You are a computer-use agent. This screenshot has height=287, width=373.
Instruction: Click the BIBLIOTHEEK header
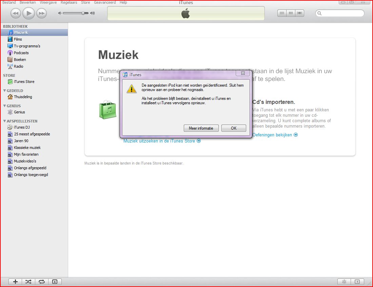(15, 26)
